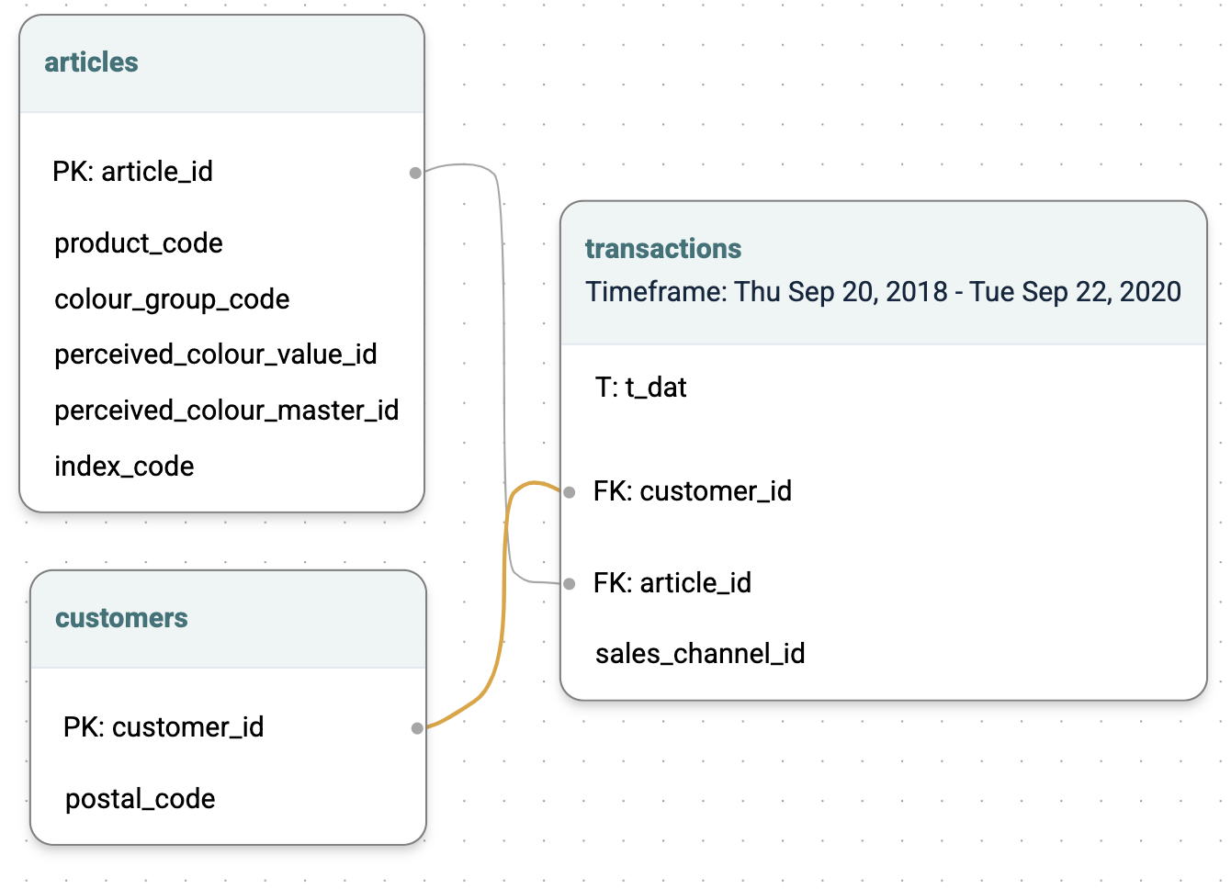Click the PK: customer_id field label
The width and height of the screenshot is (1231, 889).
point(164,727)
